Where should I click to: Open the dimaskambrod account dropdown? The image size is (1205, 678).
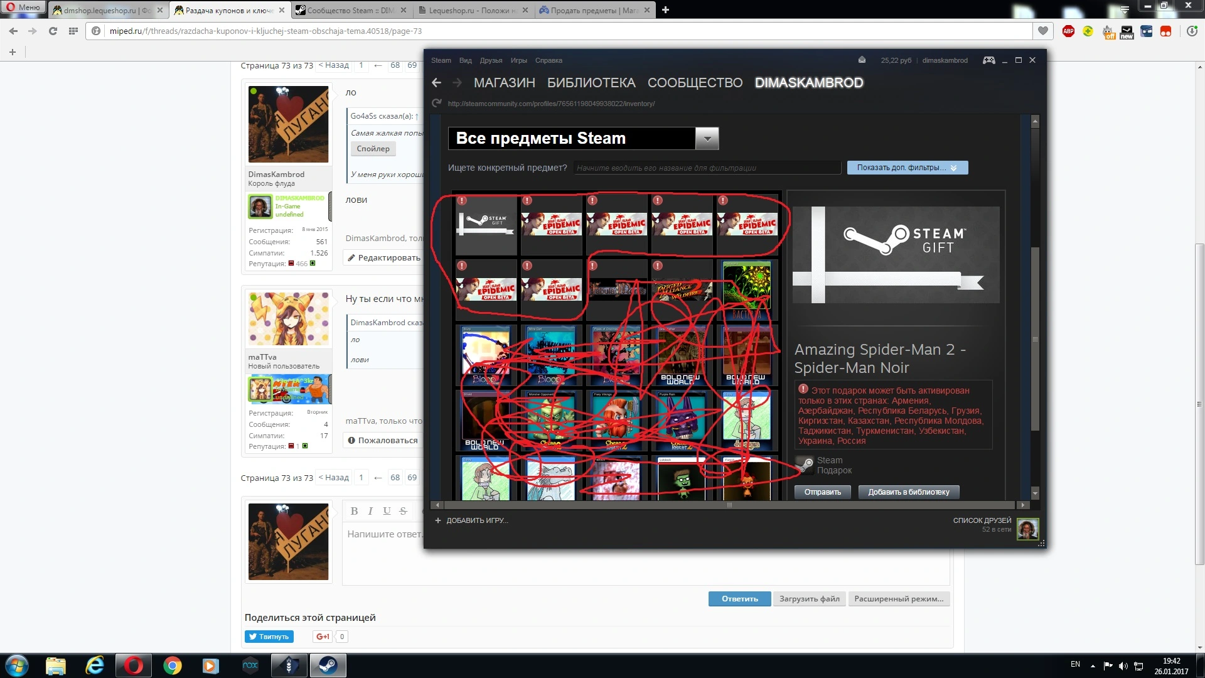[x=945, y=60]
